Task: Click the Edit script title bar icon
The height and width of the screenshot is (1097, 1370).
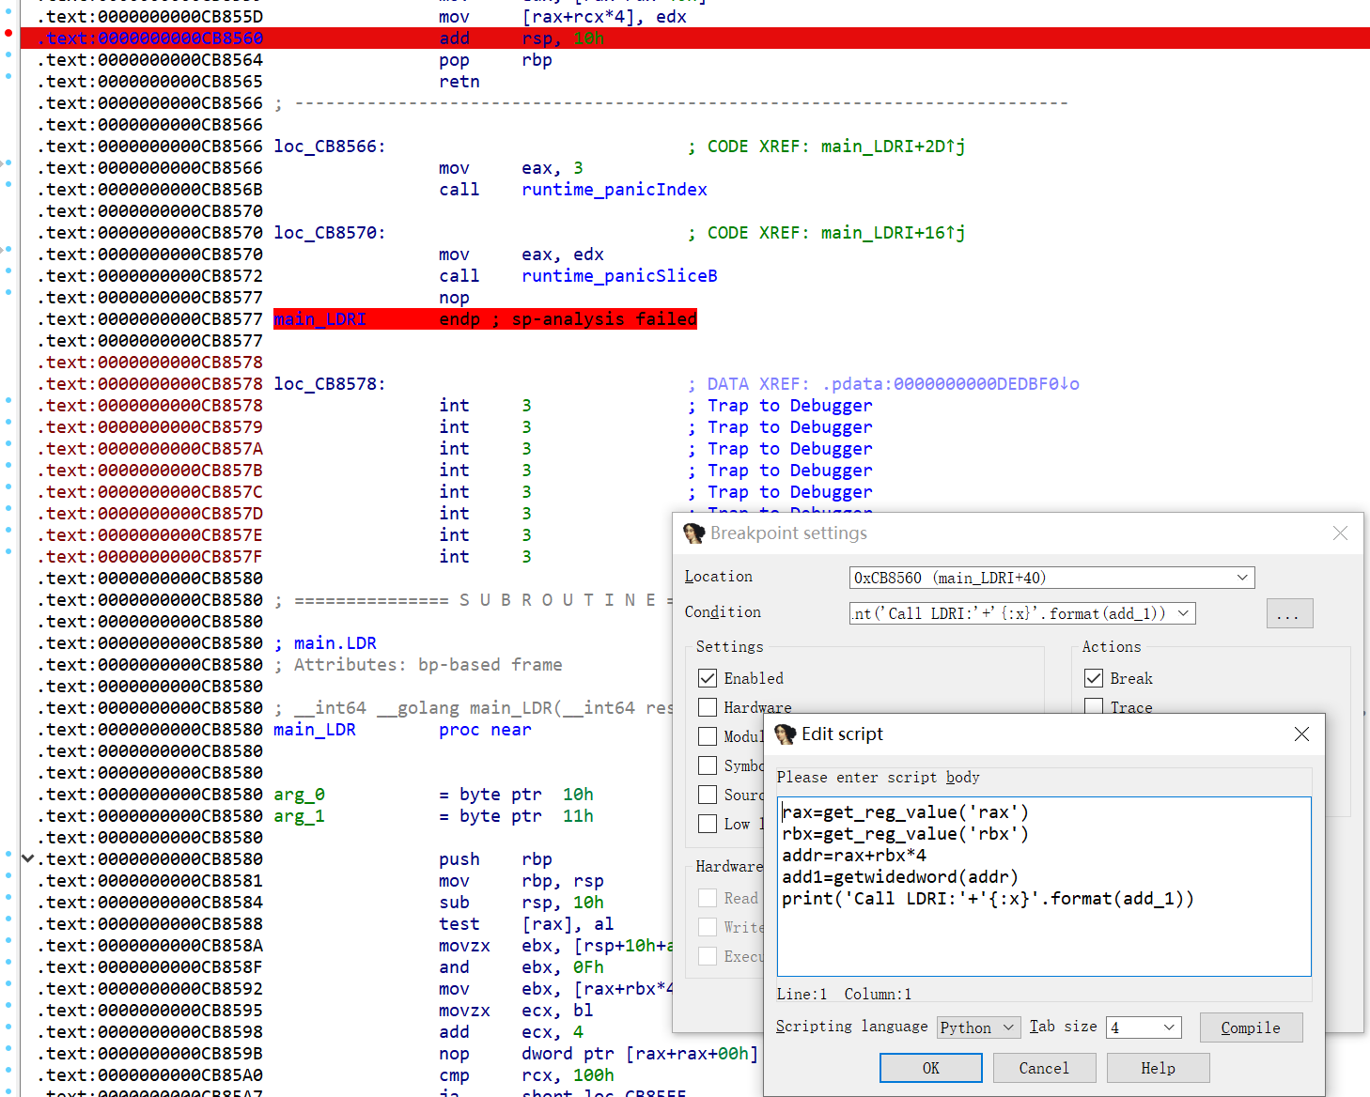Action: click(786, 734)
